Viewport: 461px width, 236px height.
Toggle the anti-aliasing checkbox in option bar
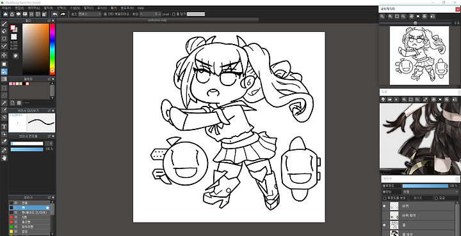pyautogui.click(x=105, y=14)
